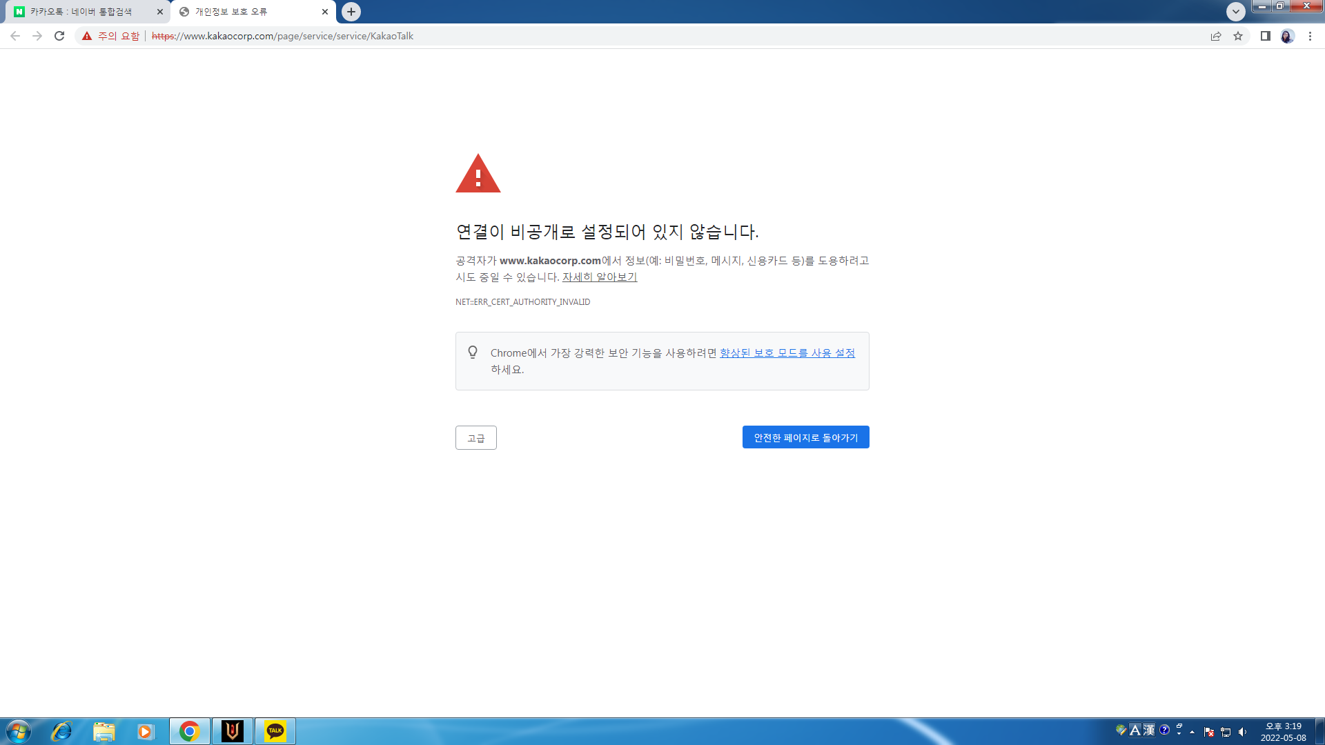Click the Show Desktop button
Image resolution: width=1325 pixels, height=745 pixels.
[1320, 731]
